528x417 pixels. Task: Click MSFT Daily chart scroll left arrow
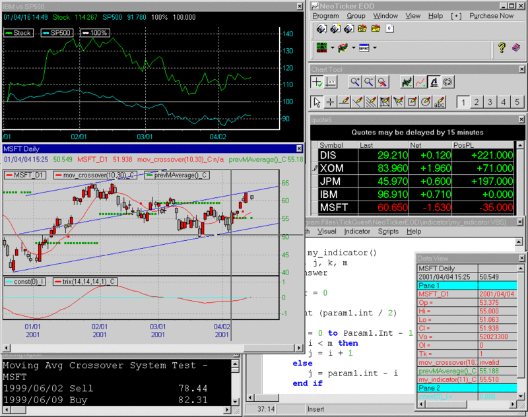6,348
